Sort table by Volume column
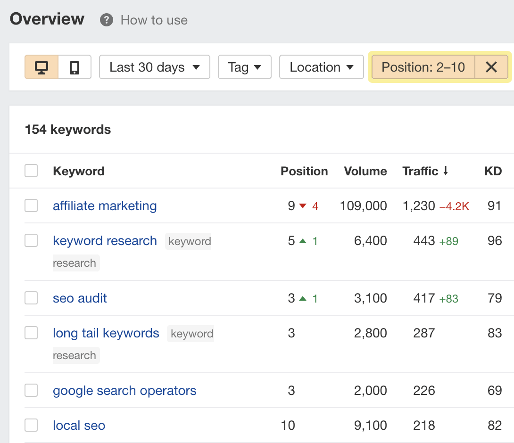Image resolution: width=514 pixels, height=443 pixels. coord(365,171)
